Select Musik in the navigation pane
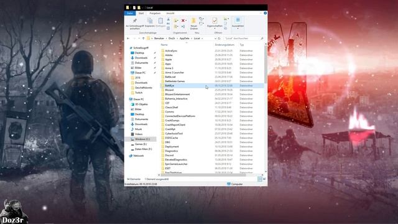This screenshot has width=398, height=224. pos(138,129)
